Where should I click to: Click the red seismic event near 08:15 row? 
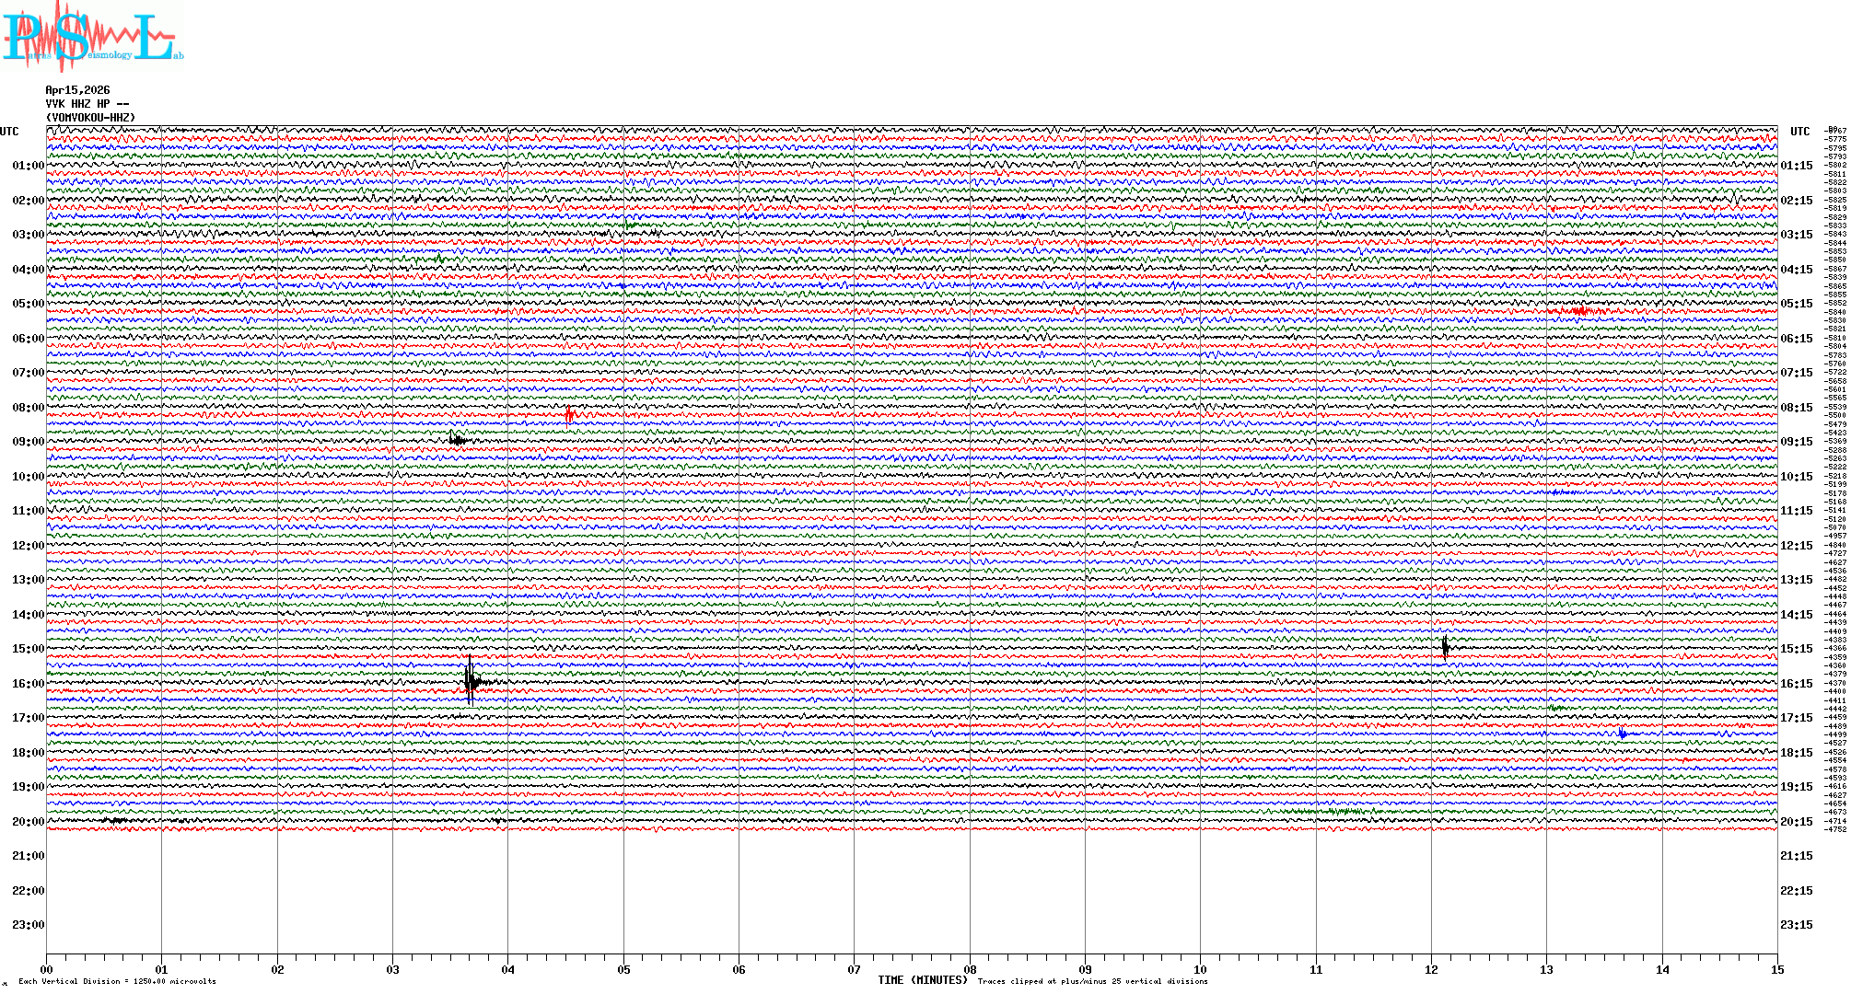pyautogui.click(x=569, y=415)
